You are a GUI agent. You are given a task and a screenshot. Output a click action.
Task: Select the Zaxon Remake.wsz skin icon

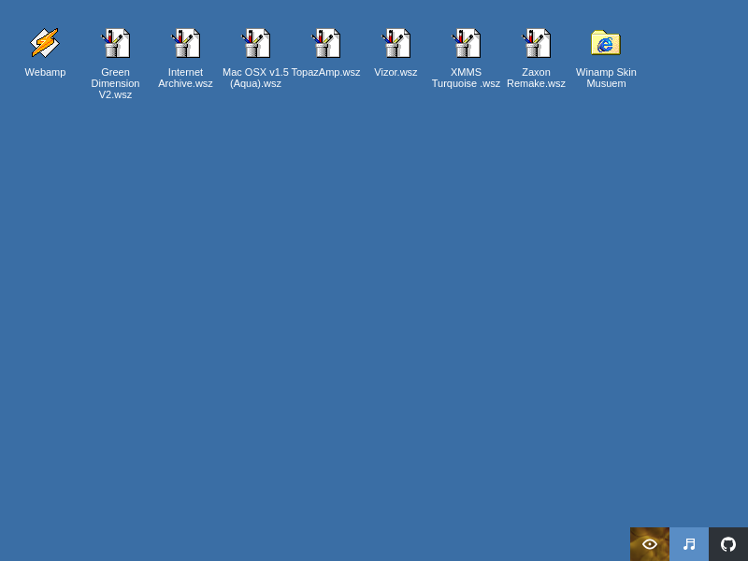coord(536,43)
